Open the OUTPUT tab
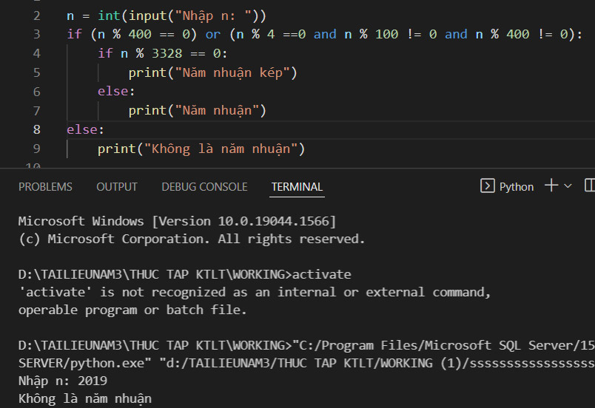This screenshot has height=408, width=595. point(117,187)
